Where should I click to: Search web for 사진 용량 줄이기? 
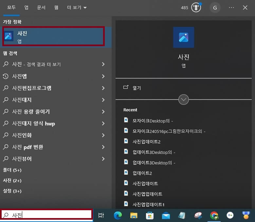coord(31,112)
